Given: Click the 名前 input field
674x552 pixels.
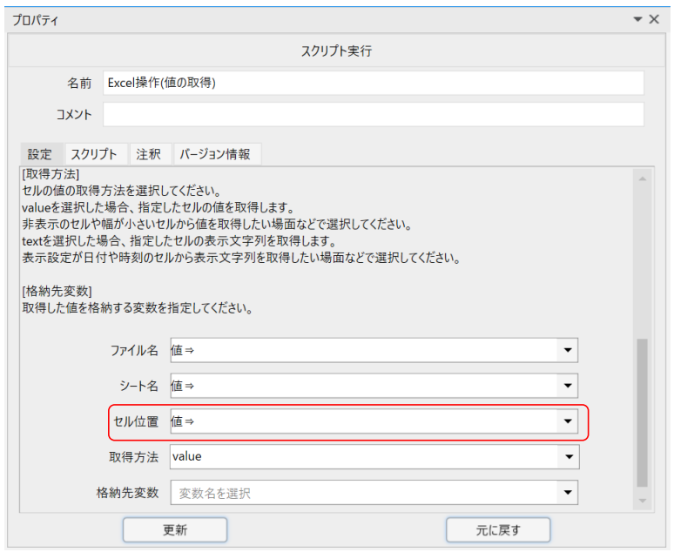Looking at the screenshot, I should (x=373, y=83).
